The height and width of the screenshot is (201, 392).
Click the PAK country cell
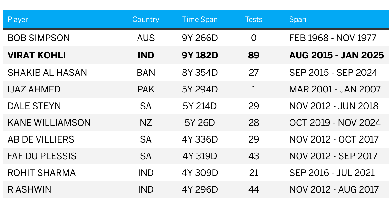click(146, 89)
